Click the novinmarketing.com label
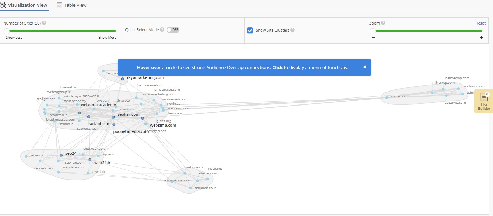Screen dimensions: 493x216 [159, 94]
